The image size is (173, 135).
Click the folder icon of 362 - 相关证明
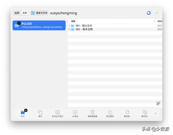click(72, 29)
